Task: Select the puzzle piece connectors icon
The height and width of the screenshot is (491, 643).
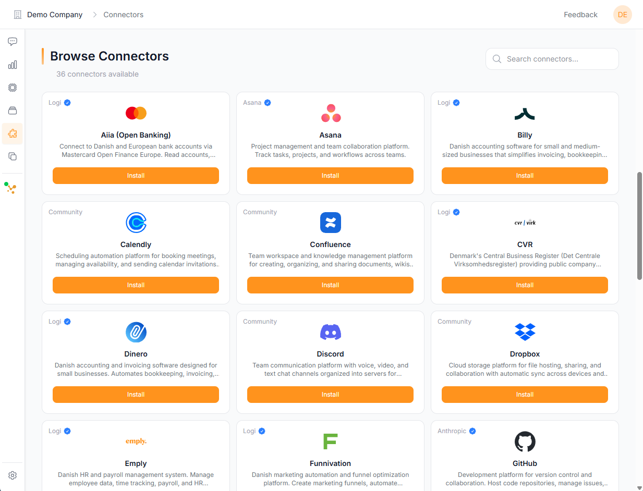Action: point(13,134)
